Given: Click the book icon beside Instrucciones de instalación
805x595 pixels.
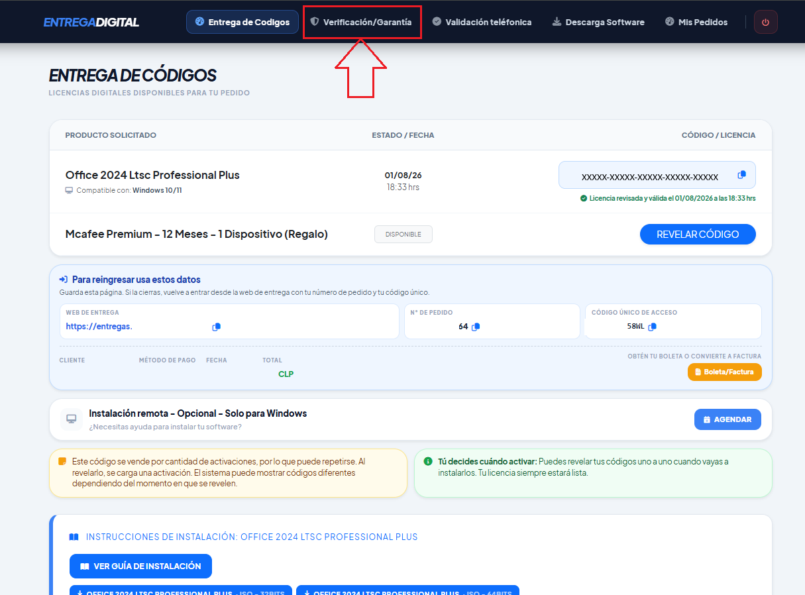Looking at the screenshot, I should 74,537.
